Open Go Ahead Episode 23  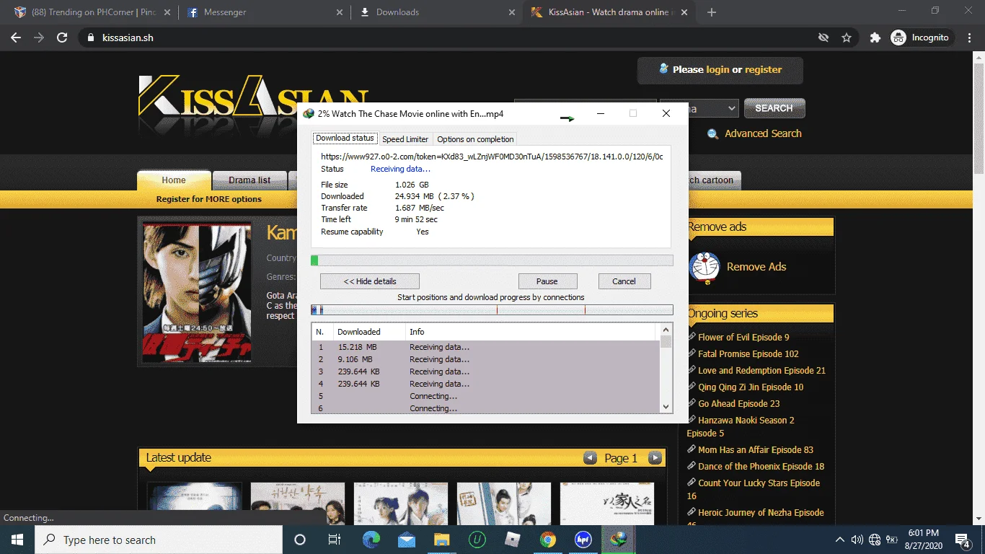[x=739, y=403]
